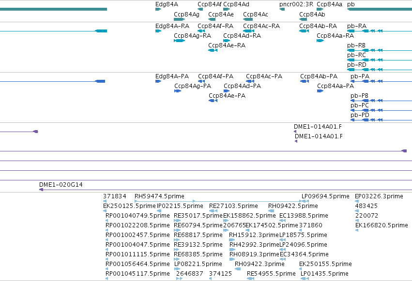Select the LP09694.5prime EST label
Image resolution: width=412 pixels, height=281 pixels.
click(325, 196)
